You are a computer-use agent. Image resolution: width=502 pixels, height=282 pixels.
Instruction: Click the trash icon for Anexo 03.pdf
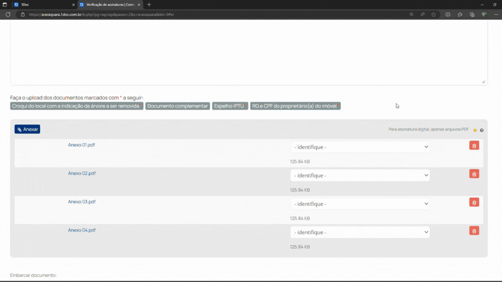474,202
